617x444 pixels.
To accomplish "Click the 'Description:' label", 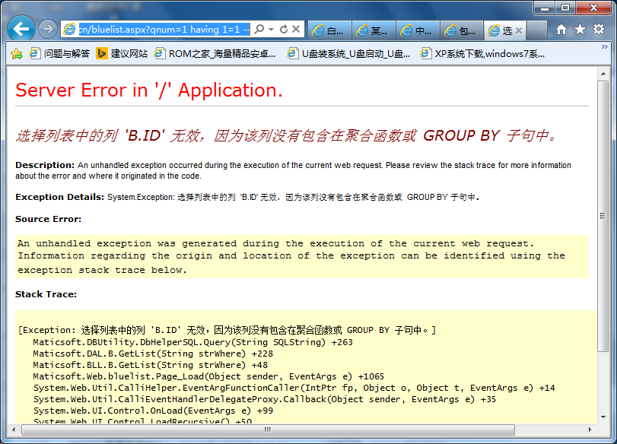I will tap(45, 165).
